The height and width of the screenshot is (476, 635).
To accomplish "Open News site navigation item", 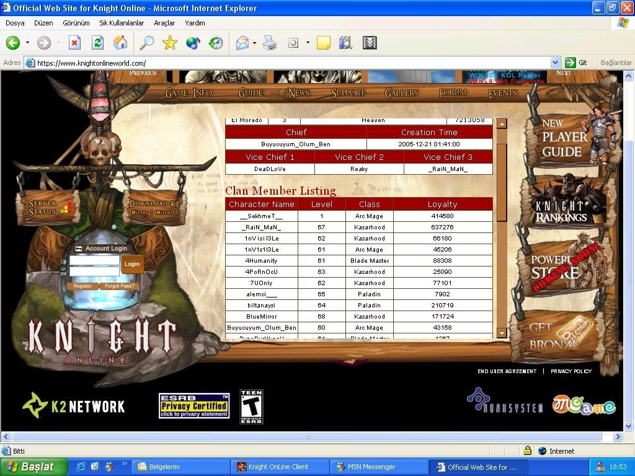I will [298, 93].
